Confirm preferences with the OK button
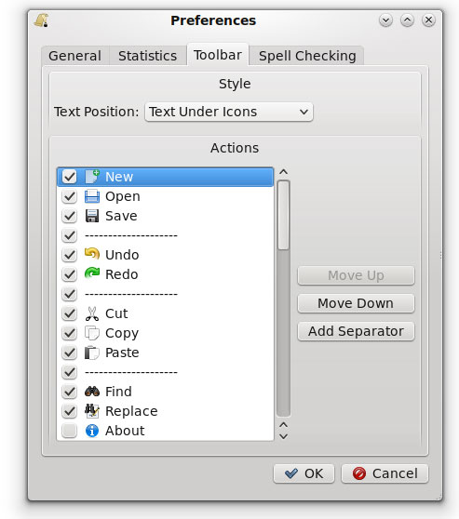 [304, 473]
